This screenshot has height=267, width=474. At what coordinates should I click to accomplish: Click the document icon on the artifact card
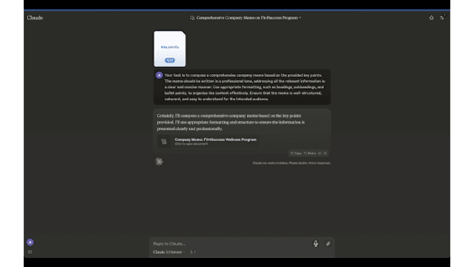(164, 141)
